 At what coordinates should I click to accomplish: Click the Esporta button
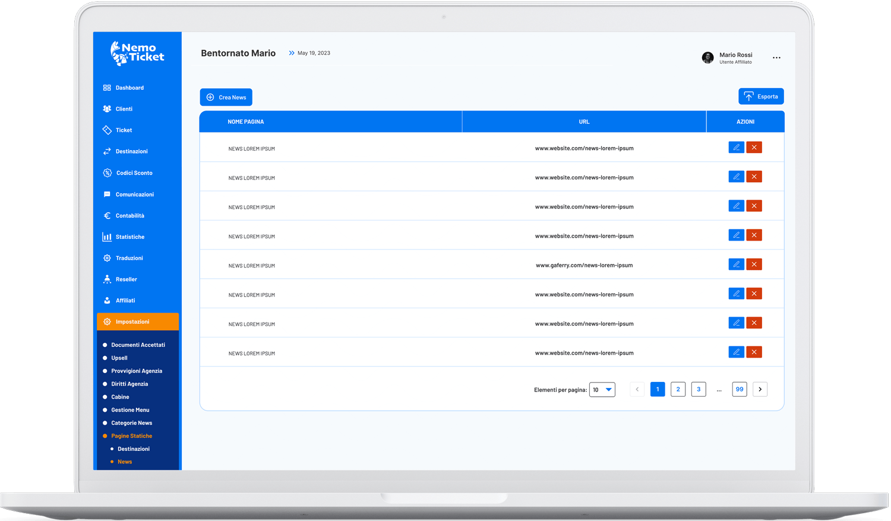[x=761, y=96]
